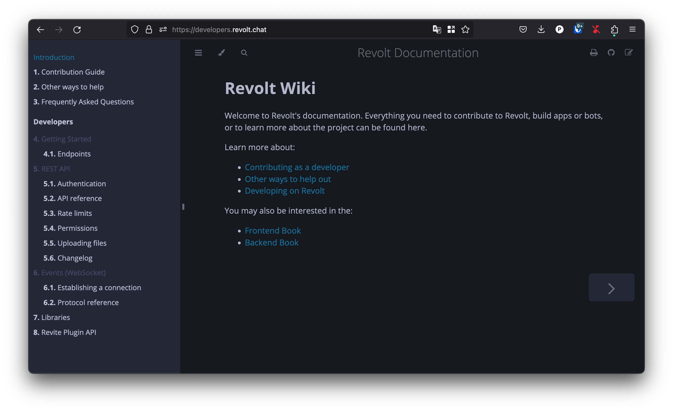The height and width of the screenshot is (411, 673).
Task: Click the white P extension icon
Action: [559, 30]
